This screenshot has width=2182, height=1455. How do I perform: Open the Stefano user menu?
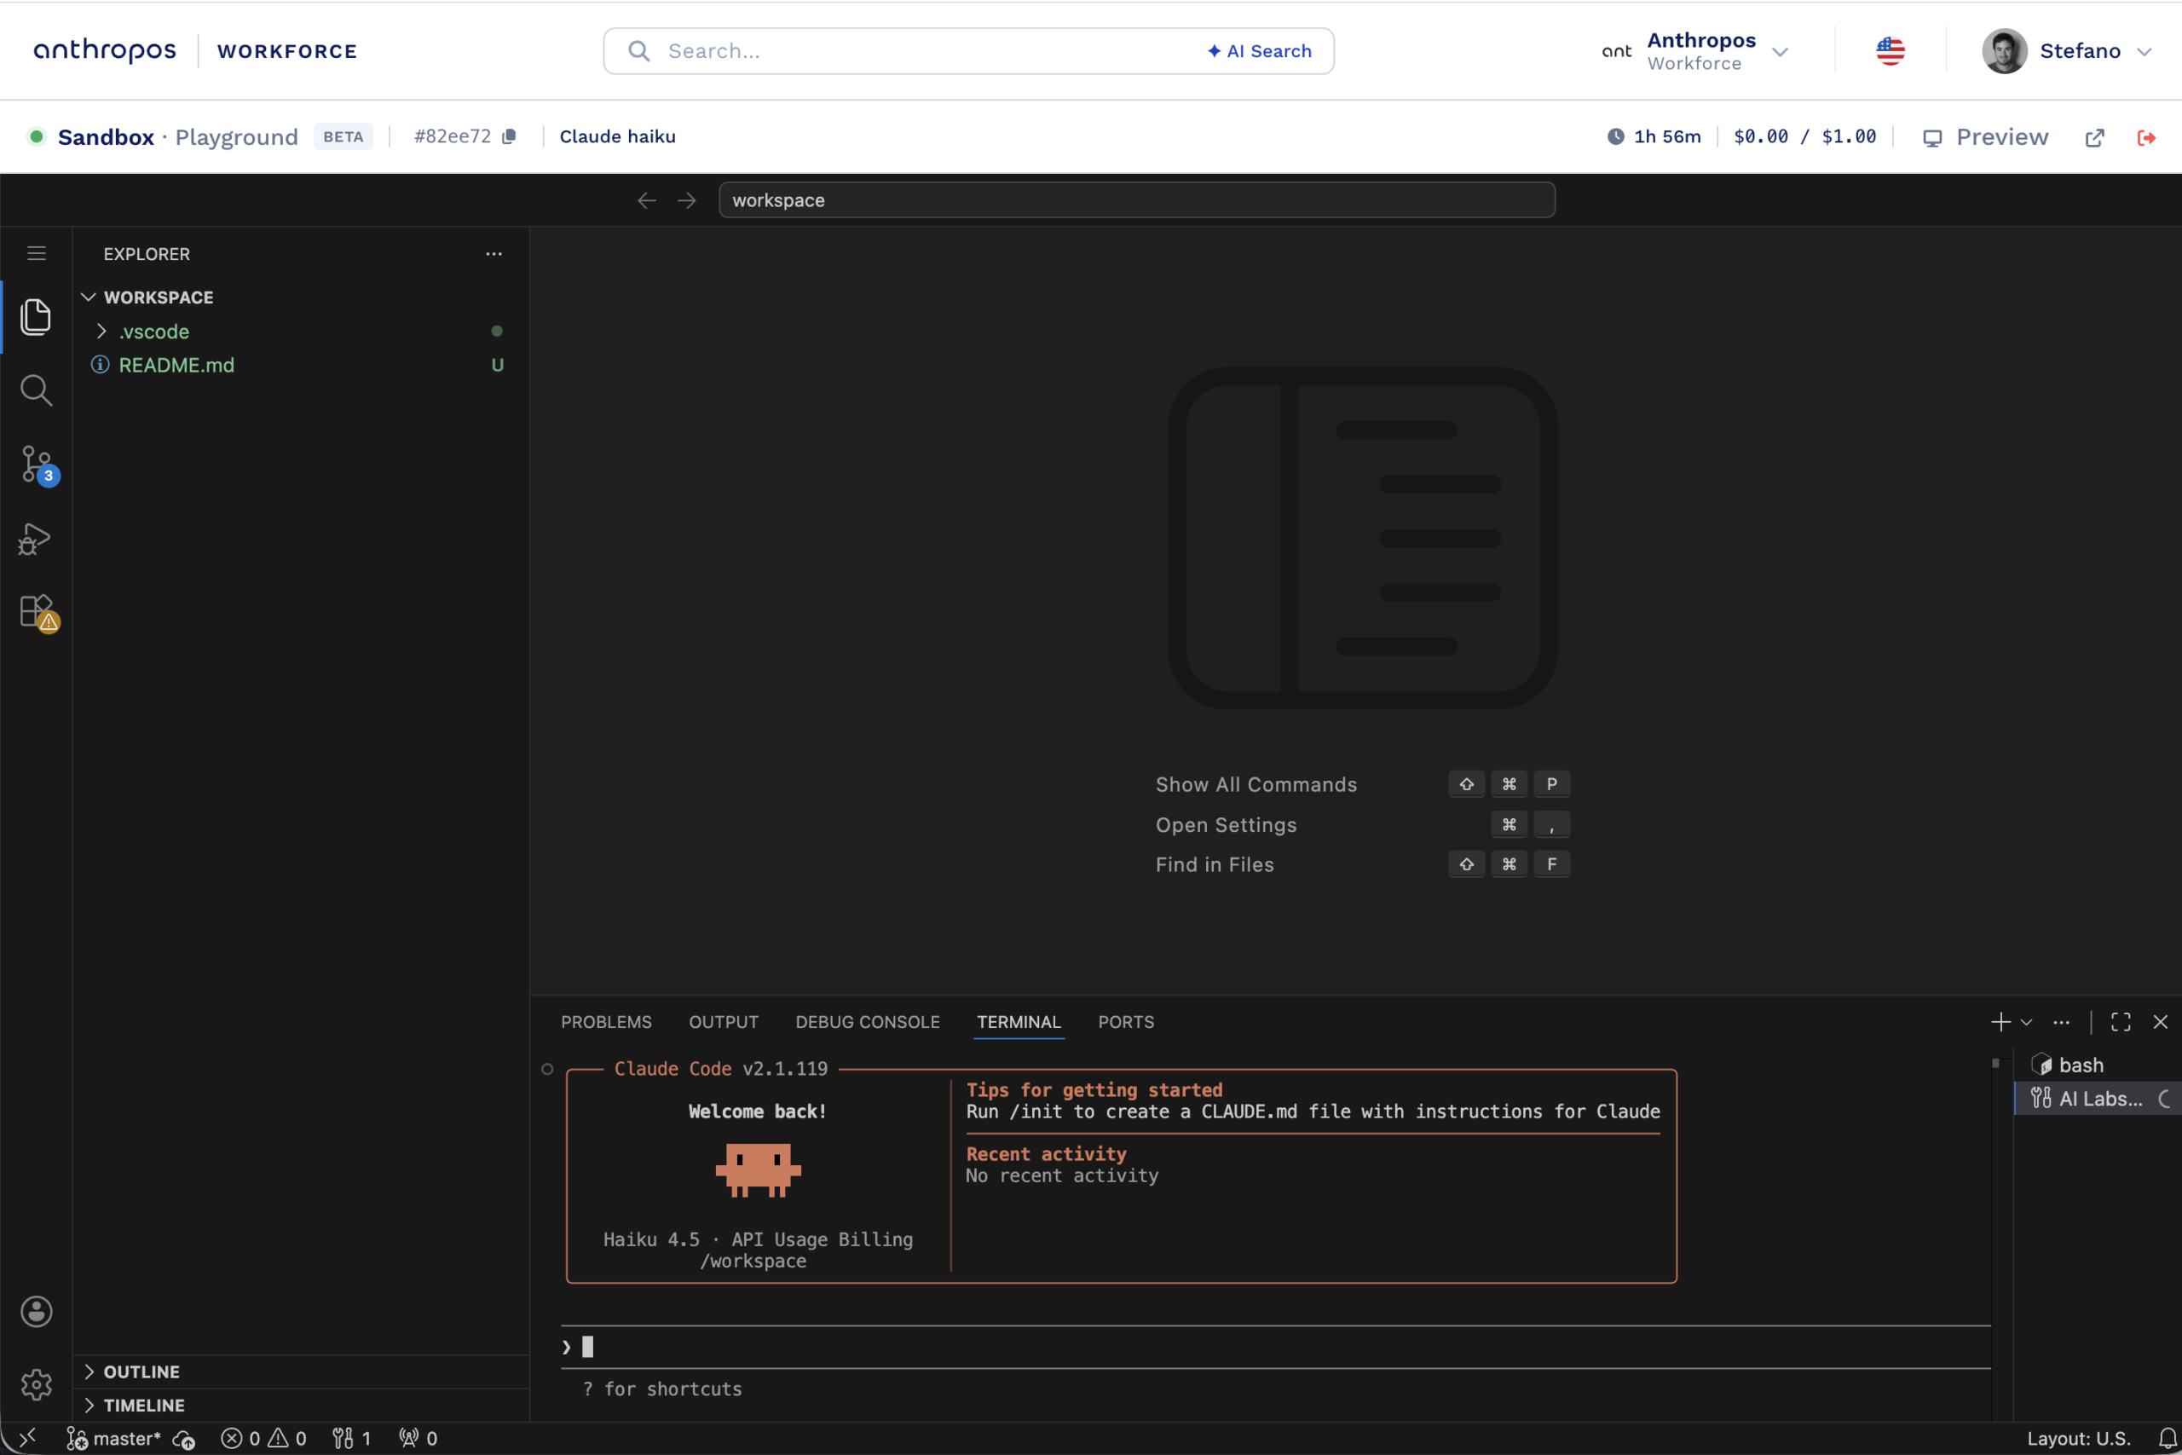[x=2067, y=51]
